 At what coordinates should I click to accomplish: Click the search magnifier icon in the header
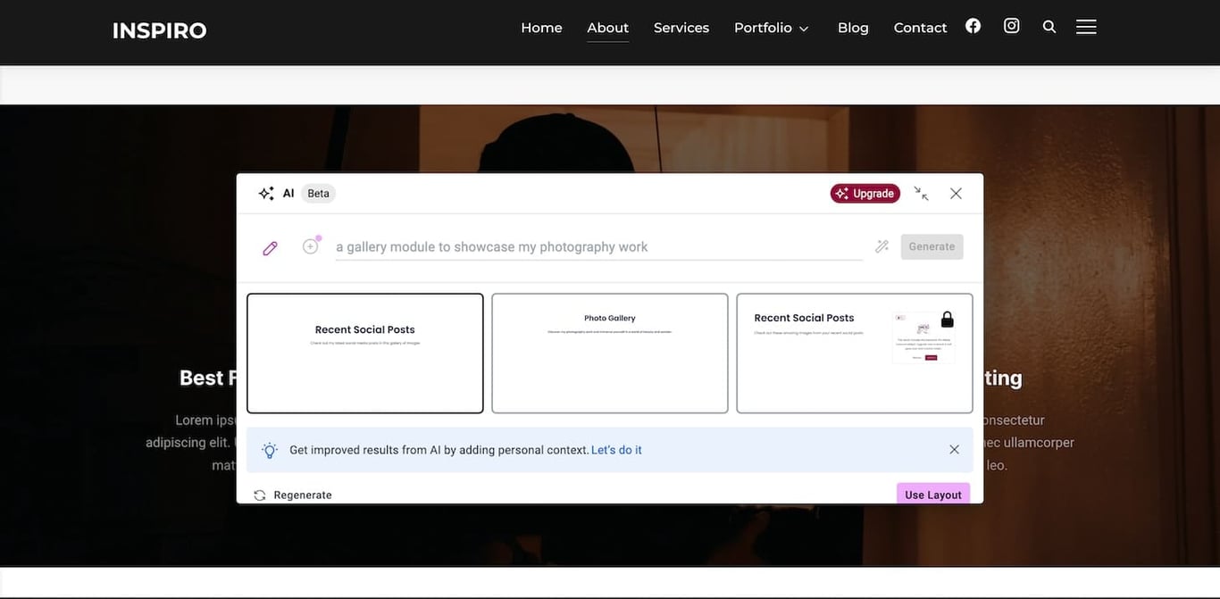(x=1048, y=26)
